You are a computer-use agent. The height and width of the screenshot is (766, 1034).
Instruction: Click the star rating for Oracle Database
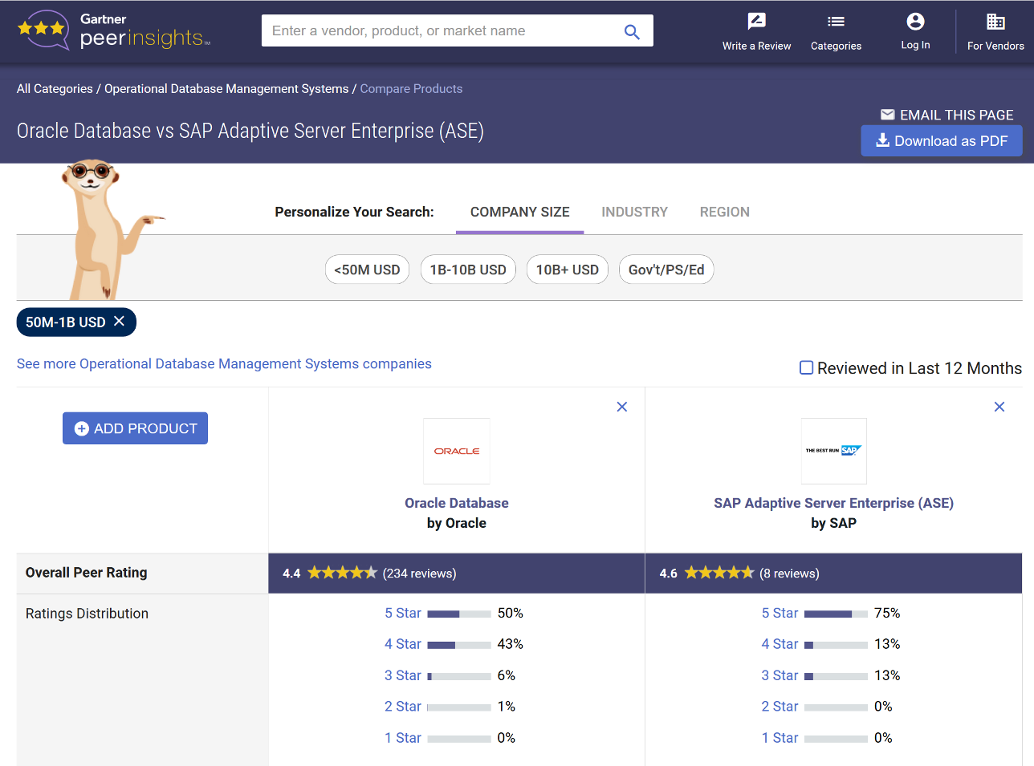tap(342, 573)
